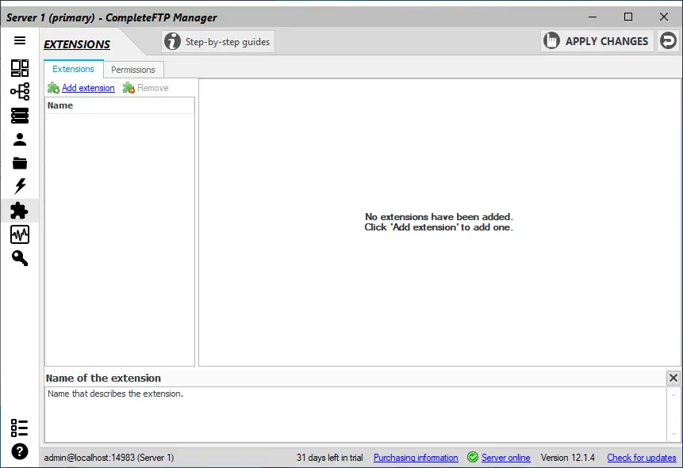The image size is (683, 468).
Task: Click the Name column header
Action: click(119, 105)
